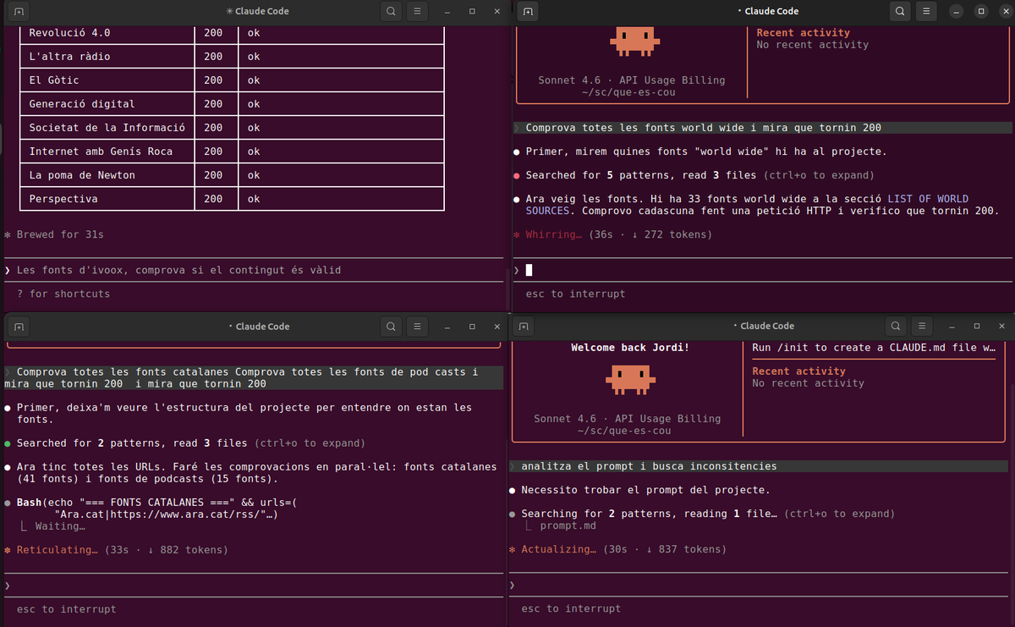Viewport: 1015px width, 627px height.
Task: Open search in the fonts catalanes terminal
Action: pyautogui.click(x=390, y=327)
